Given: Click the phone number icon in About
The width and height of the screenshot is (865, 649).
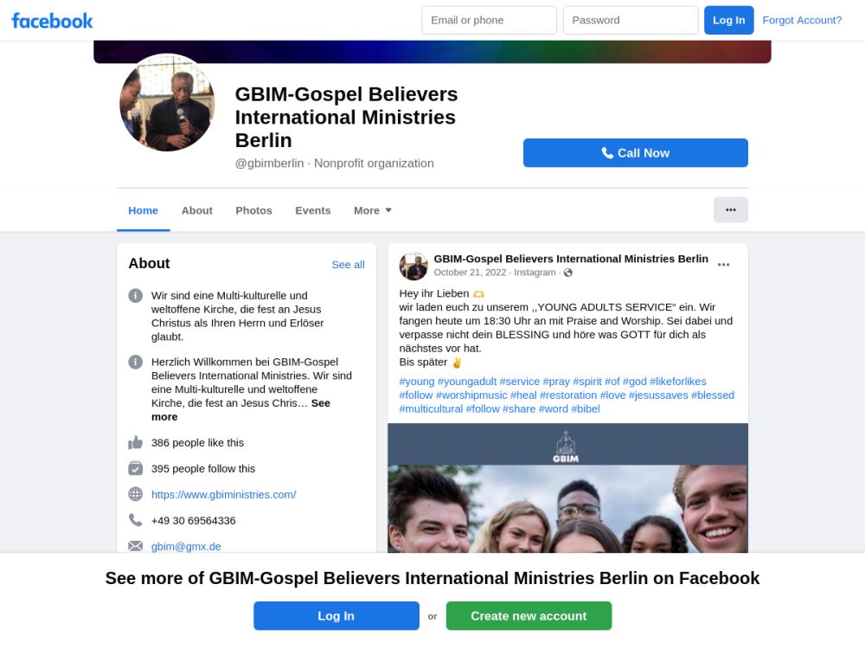Looking at the screenshot, I should point(136,520).
